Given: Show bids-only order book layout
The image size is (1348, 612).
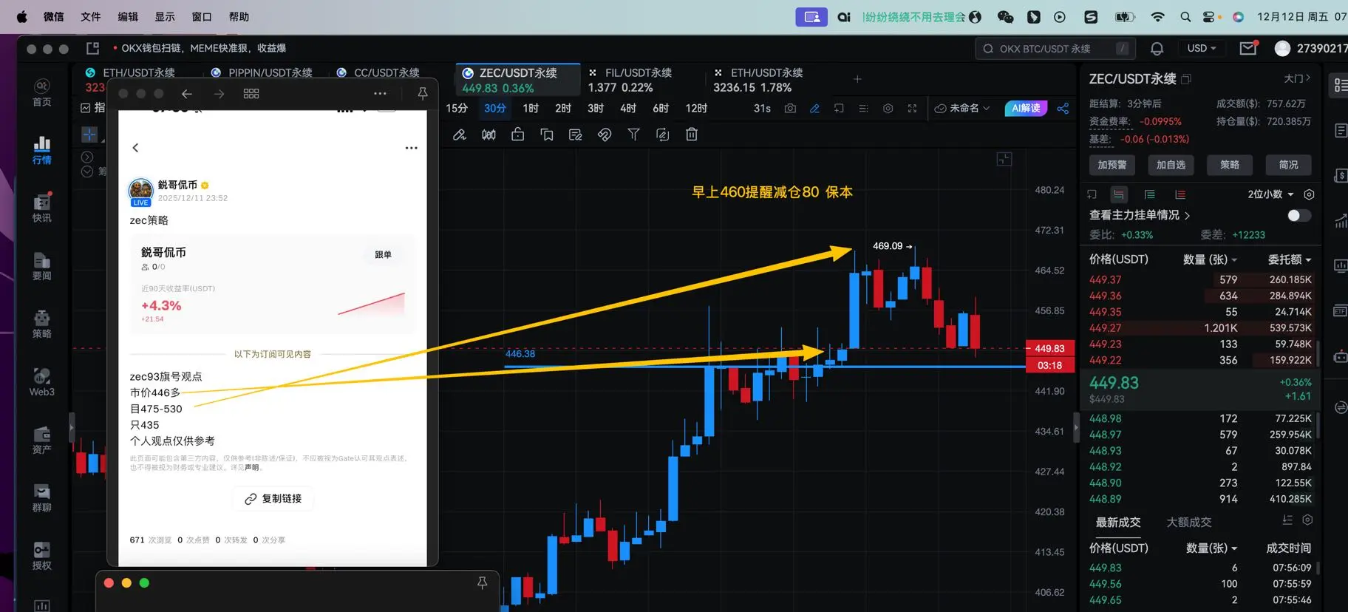Looking at the screenshot, I should [x=1149, y=194].
